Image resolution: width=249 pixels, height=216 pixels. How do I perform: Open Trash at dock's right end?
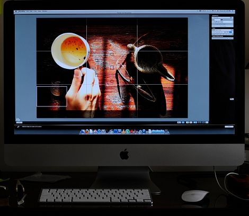pyautogui.click(x=166, y=131)
